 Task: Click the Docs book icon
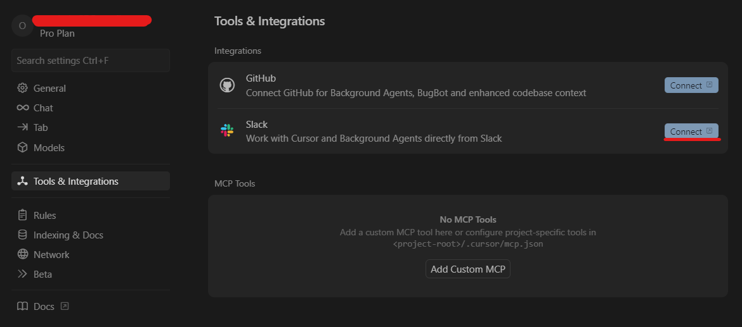pyautogui.click(x=23, y=306)
